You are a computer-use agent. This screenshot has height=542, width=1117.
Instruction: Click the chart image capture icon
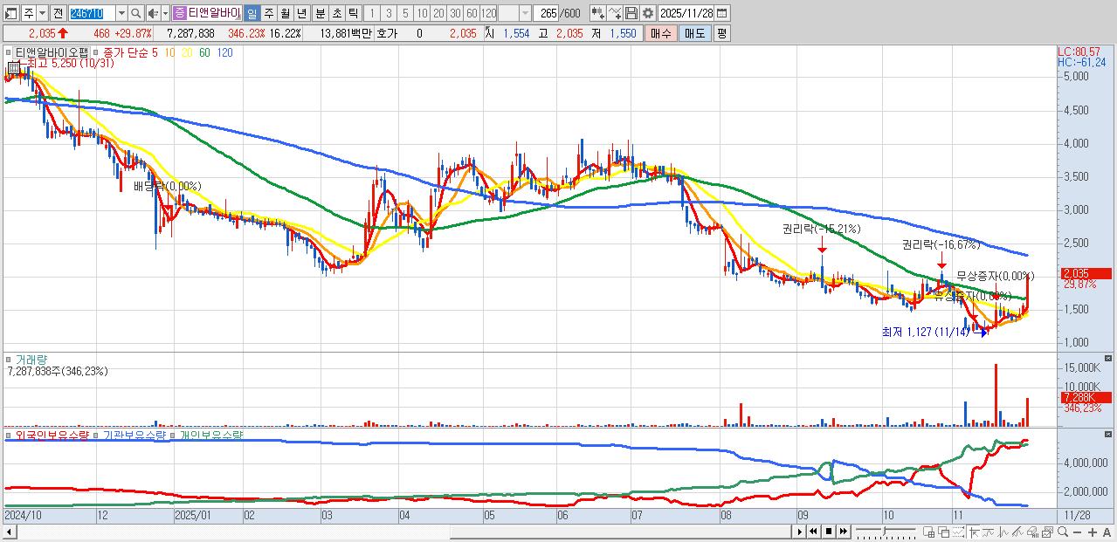[x=1047, y=532]
